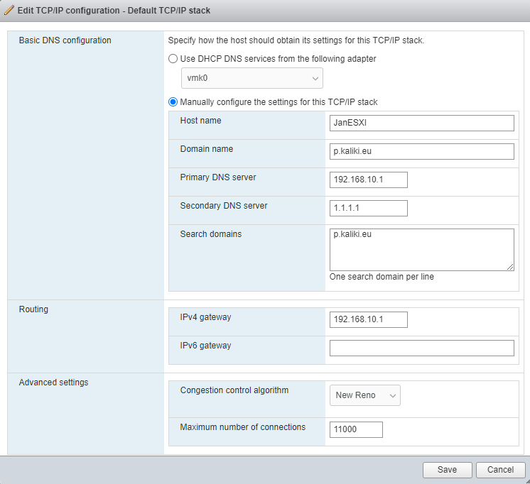This screenshot has width=530, height=484.
Task: Focus the Secondary DNS server field showing 1.1.1.1
Action: pos(368,208)
